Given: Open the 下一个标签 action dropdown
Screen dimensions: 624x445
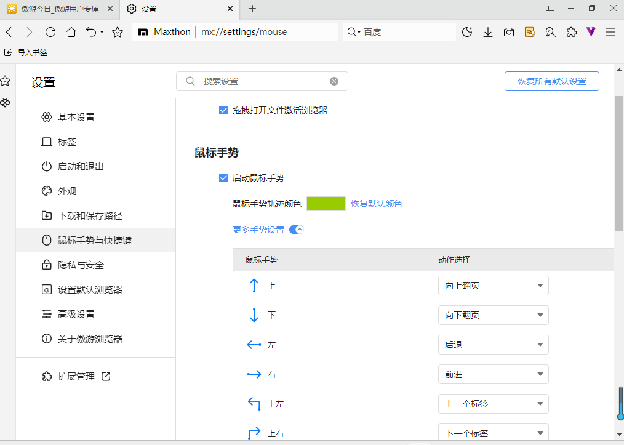Looking at the screenshot, I should coord(493,432).
